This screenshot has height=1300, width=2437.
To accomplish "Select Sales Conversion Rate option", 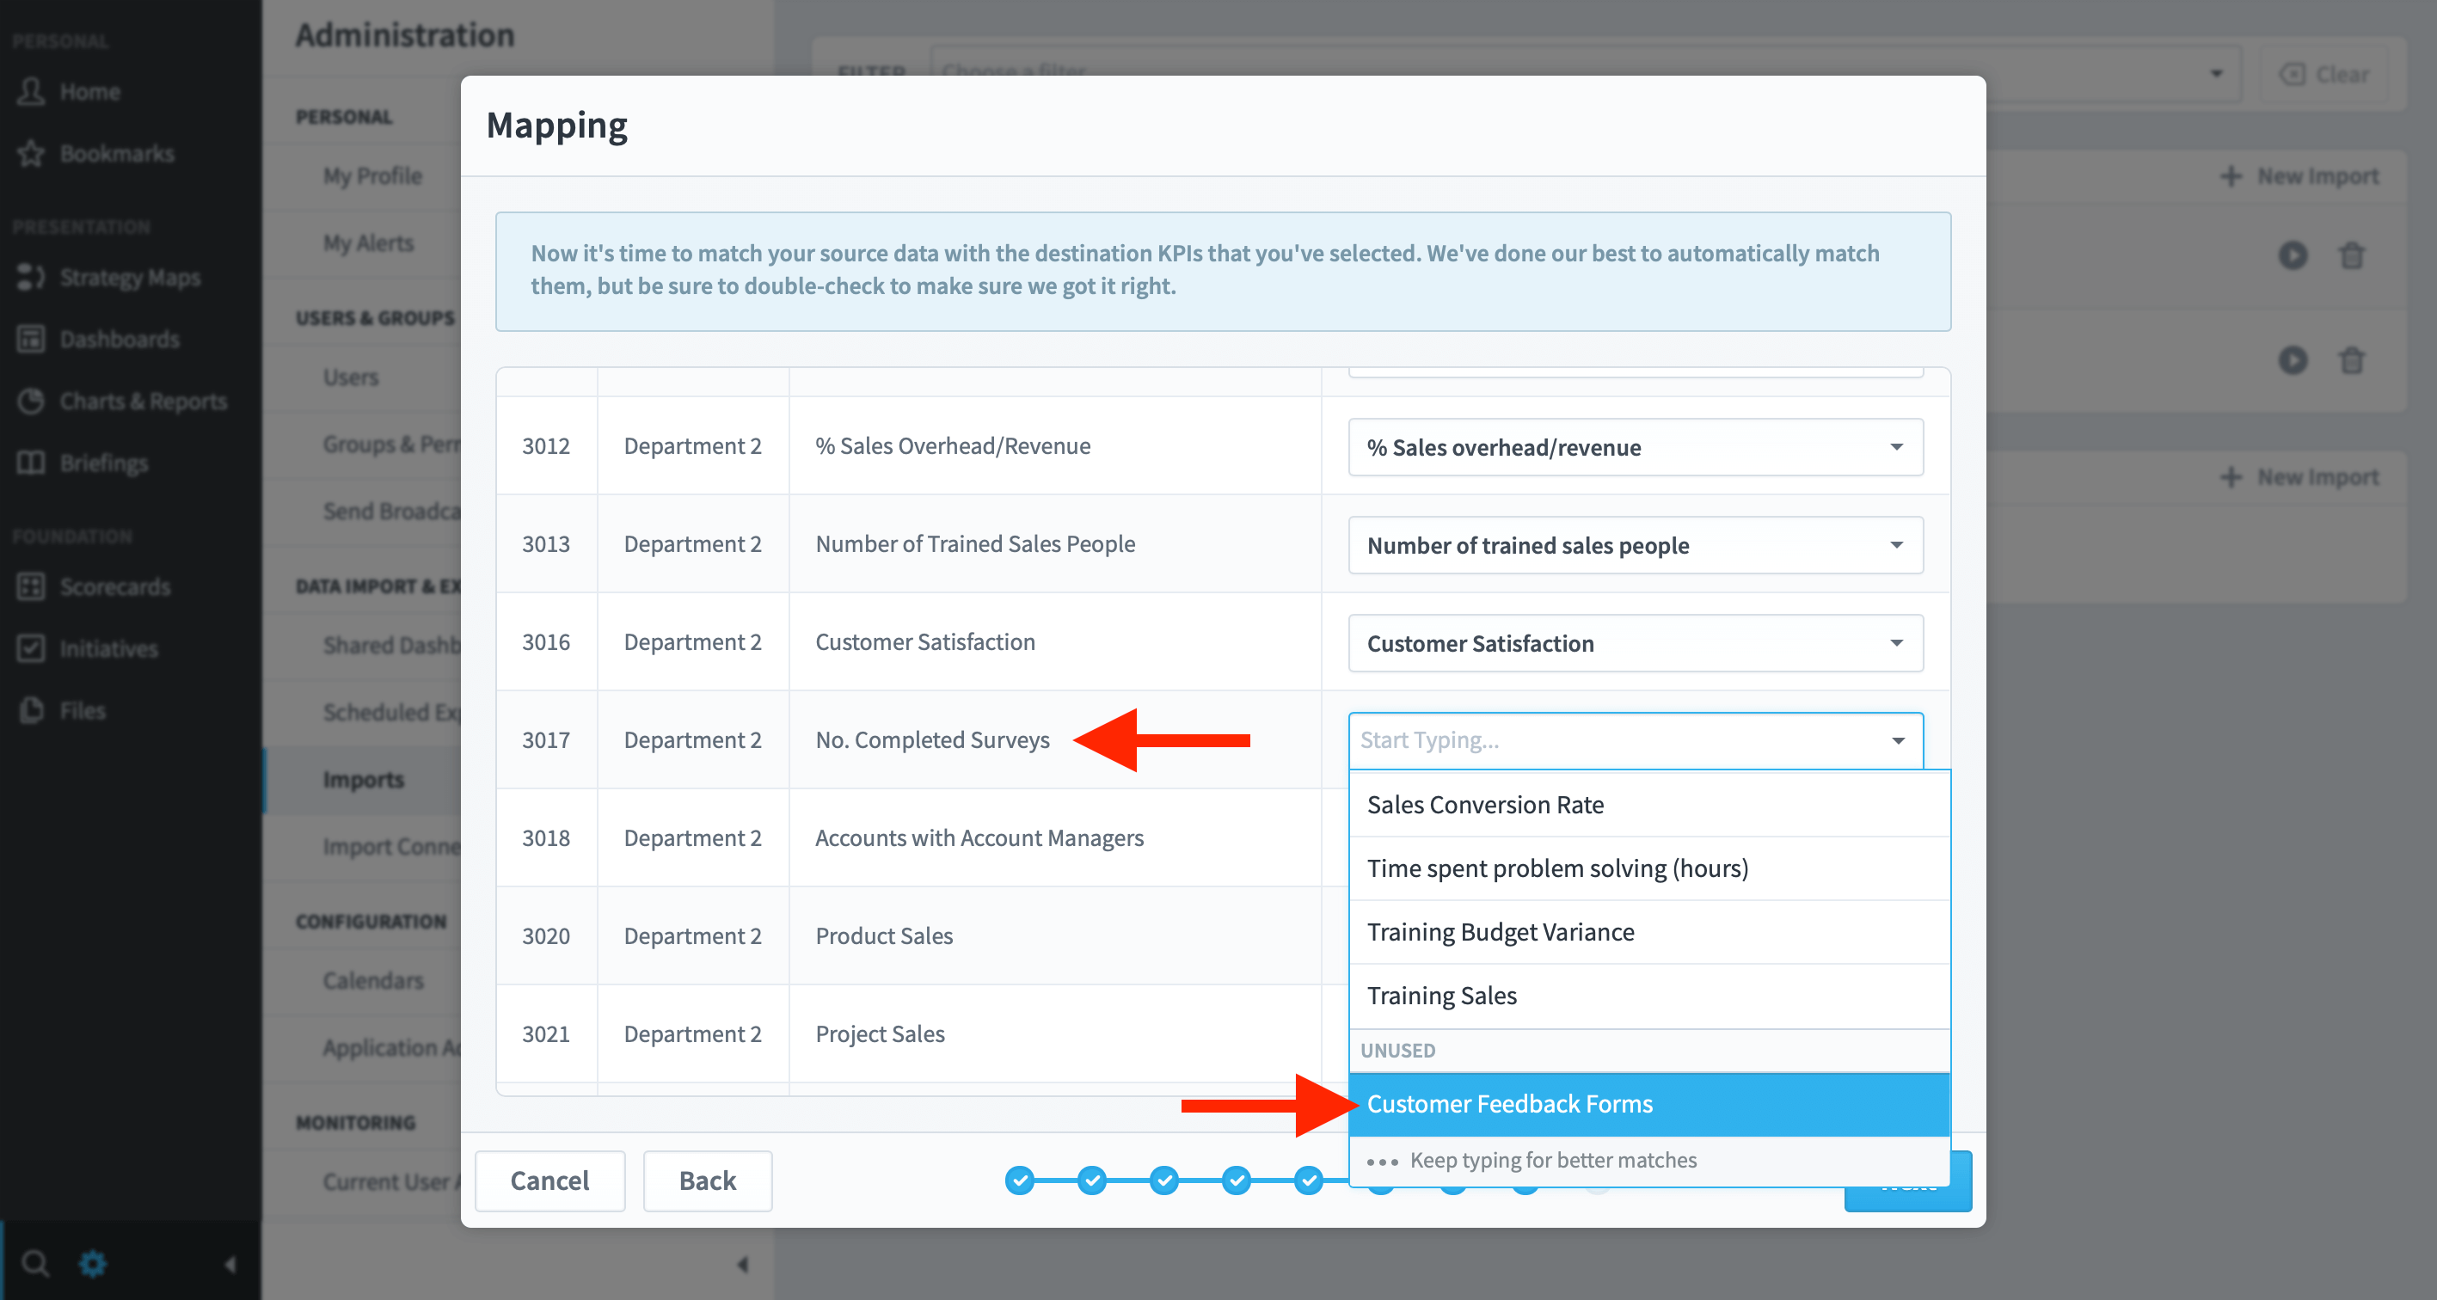I will (1649, 804).
